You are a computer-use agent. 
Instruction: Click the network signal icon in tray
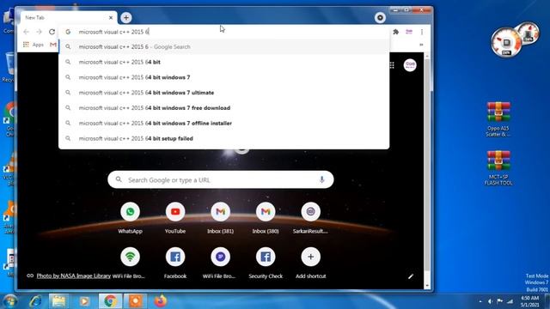click(x=510, y=301)
